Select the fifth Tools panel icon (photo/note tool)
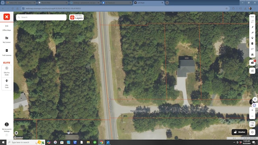 [252, 43]
